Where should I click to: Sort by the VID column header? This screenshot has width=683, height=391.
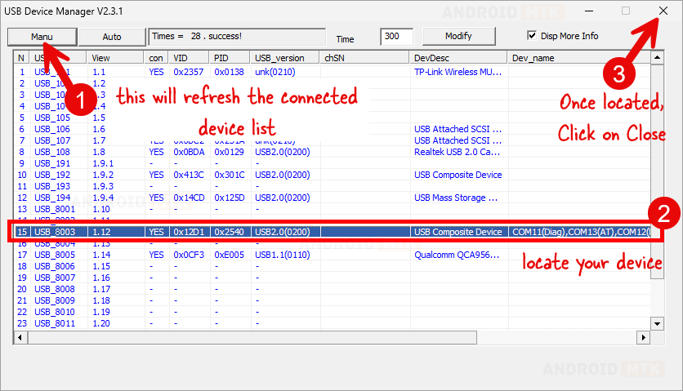(190, 58)
